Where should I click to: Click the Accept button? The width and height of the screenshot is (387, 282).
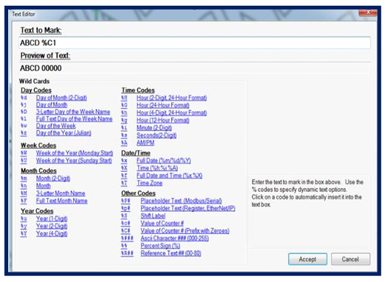[x=307, y=259]
